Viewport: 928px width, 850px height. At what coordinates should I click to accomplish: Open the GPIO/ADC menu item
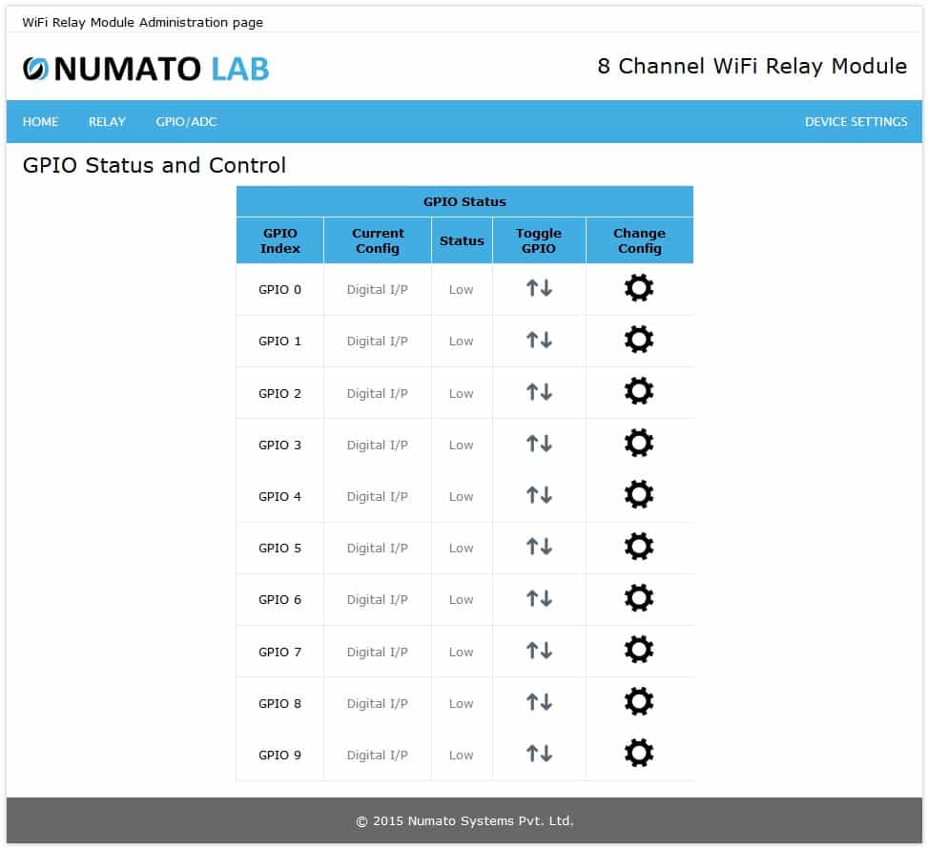point(186,122)
